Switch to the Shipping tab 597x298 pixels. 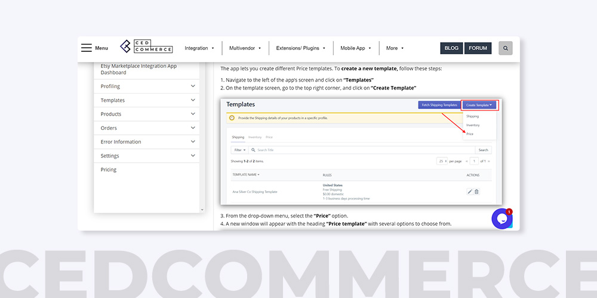click(x=238, y=137)
